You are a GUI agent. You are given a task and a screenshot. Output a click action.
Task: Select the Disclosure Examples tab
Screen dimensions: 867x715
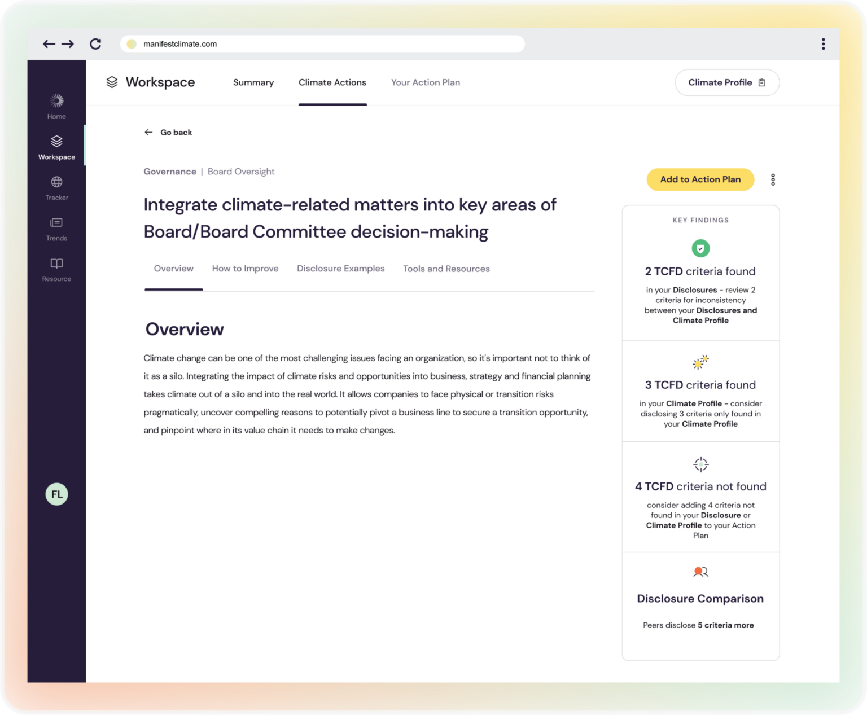pyautogui.click(x=341, y=269)
